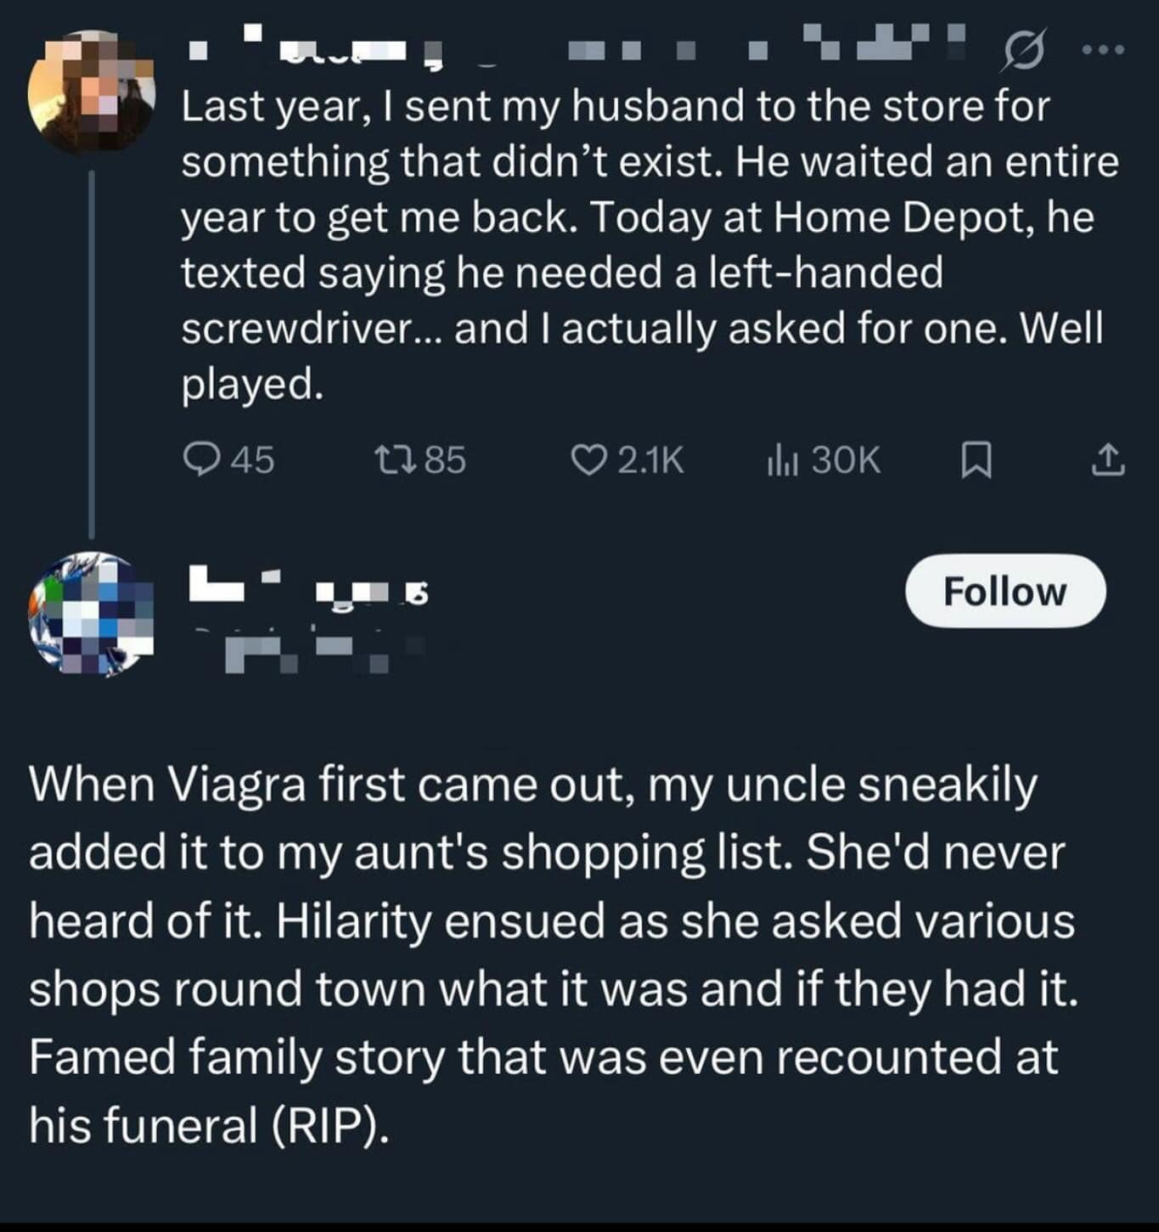This screenshot has width=1159, height=1232.
Task: Click the 30K views count
Action: (846, 460)
